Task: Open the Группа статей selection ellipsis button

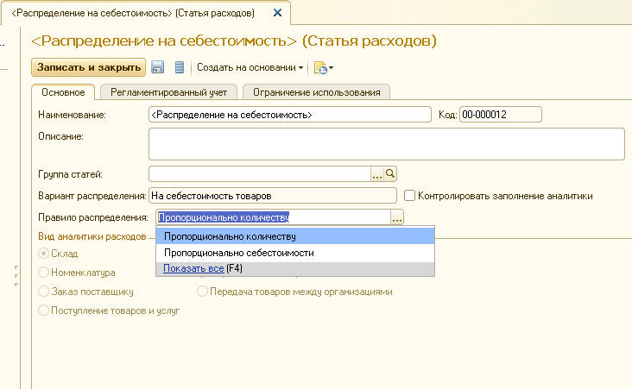Action: click(x=377, y=174)
